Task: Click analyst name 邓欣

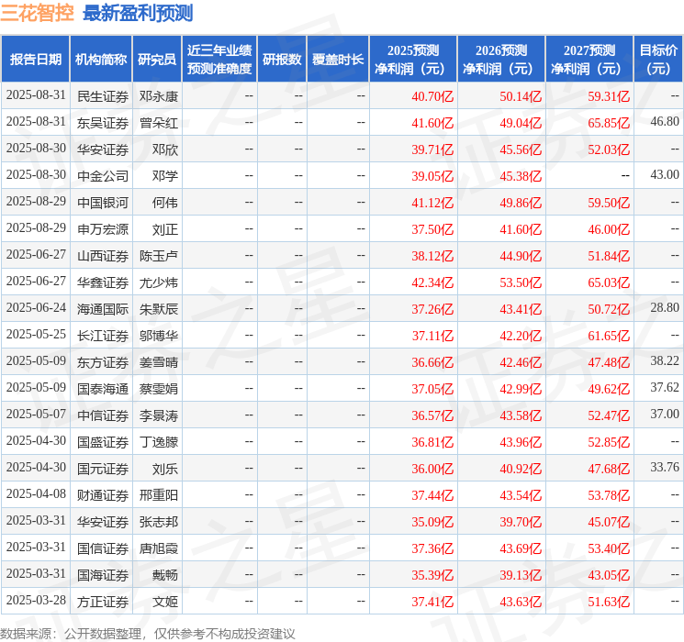Action: click(165, 149)
